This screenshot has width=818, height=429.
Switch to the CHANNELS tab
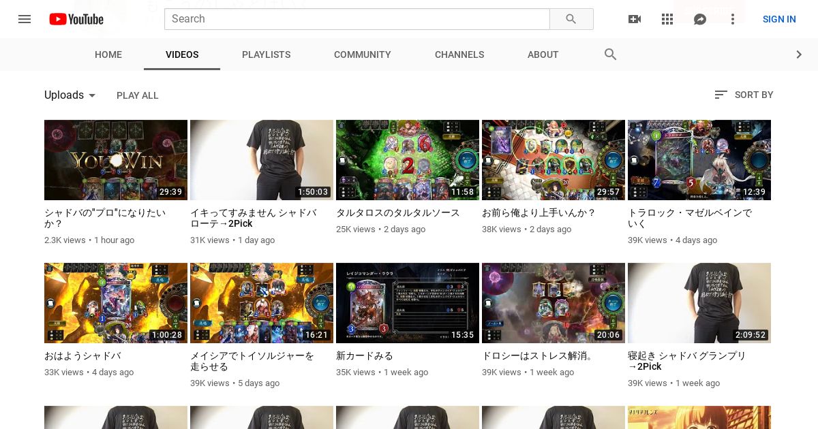pos(459,54)
